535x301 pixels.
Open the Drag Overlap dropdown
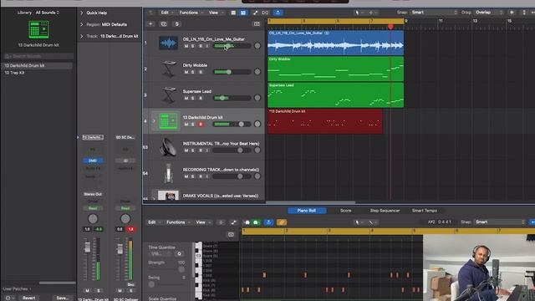click(489, 13)
